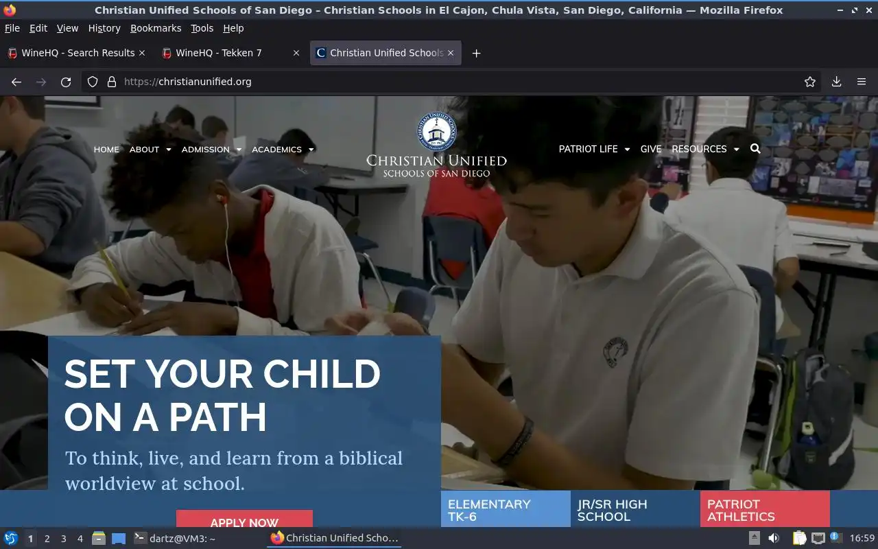The height and width of the screenshot is (549, 878).
Task: Switch to virtual desktop 4
Action: pos(80,539)
